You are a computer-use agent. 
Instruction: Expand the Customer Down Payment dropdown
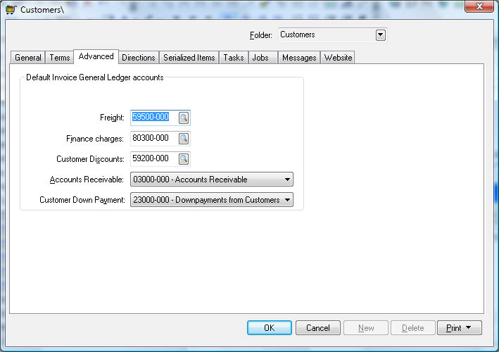click(x=287, y=200)
